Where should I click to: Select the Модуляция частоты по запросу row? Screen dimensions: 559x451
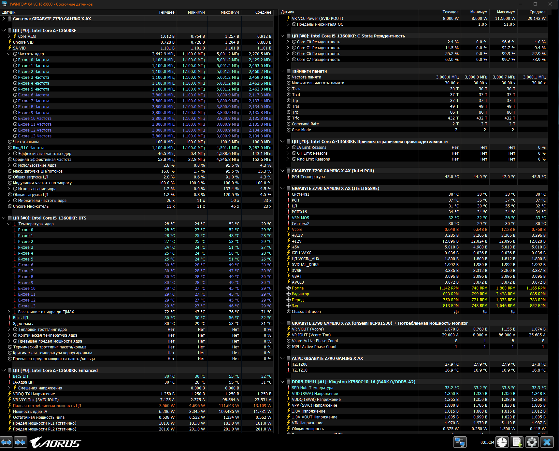pos(137,183)
